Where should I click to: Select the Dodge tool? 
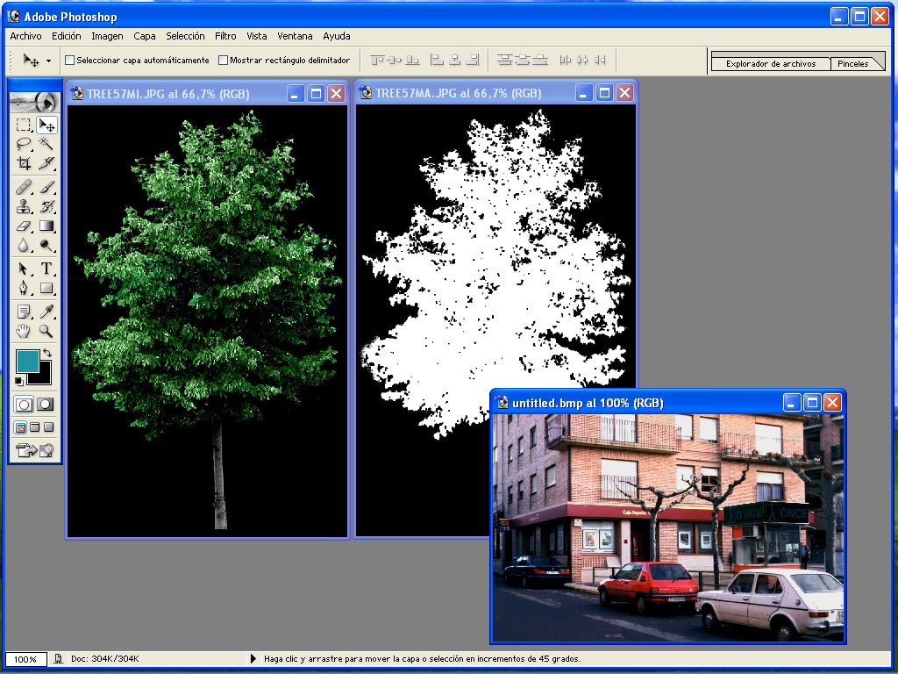tap(46, 246)
